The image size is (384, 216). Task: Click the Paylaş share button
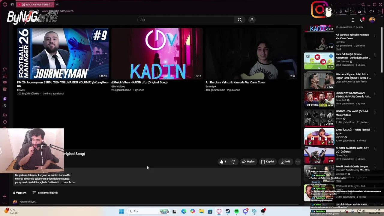pyautogui.click(x=248, y=162)
